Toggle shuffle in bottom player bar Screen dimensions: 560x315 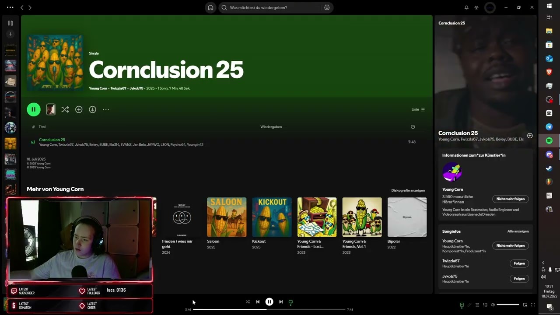point(248,302)
